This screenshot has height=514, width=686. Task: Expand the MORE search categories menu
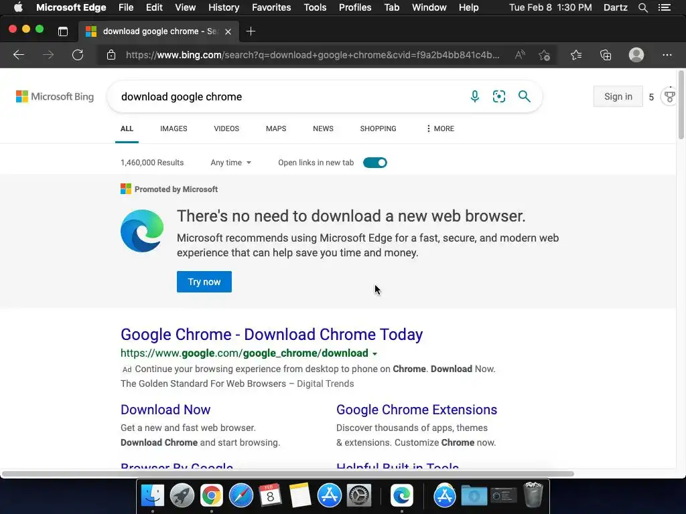439,128
